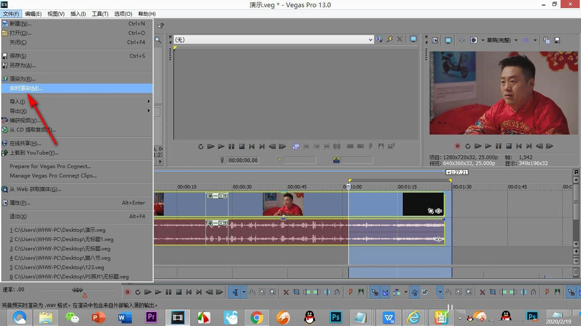581x326 pixels.
Task: Click record button in preview transport
Action: click(x=457, y=146)
